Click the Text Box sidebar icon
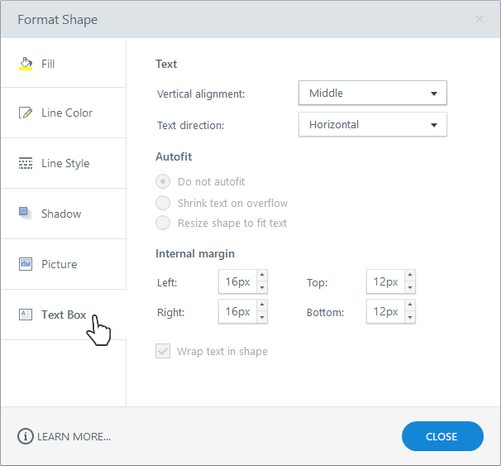The image size is (501, 466). tap(26, 315)
